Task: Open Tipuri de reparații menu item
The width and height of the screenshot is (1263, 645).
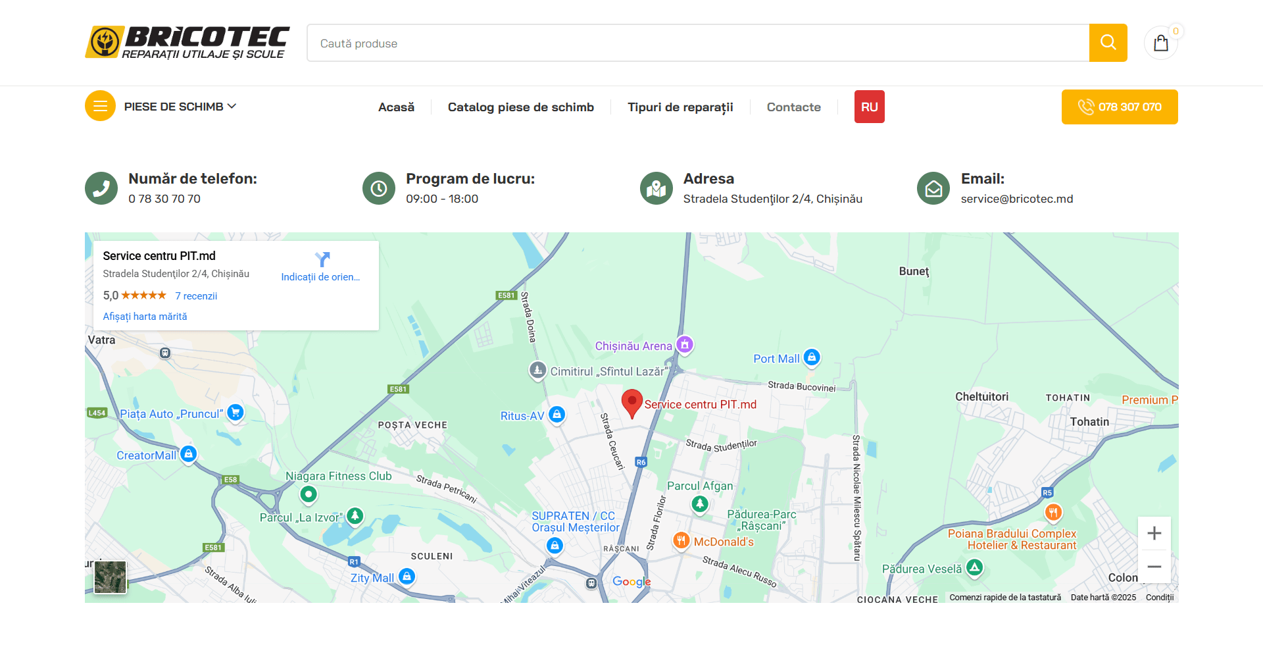Action: (x=680, y=107)
